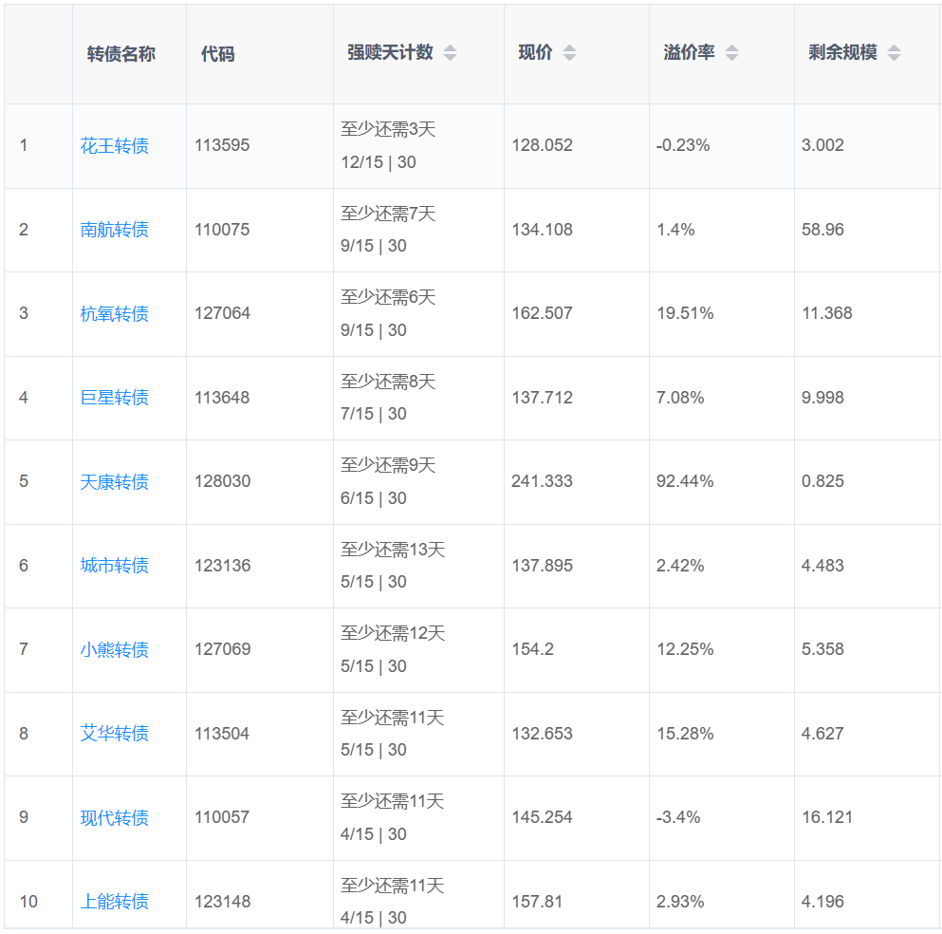Image resolution: width=942 pixels, height=934 pixels.
Task: Open the 南航转债 bond link
Action: 114,230
